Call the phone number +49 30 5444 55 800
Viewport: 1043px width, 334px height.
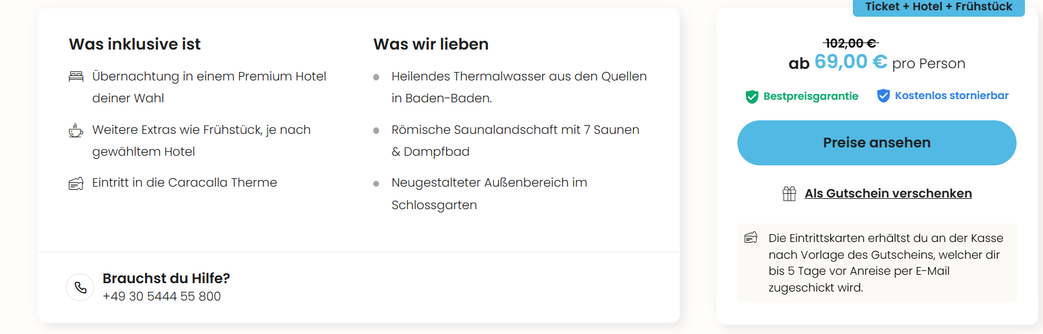(x=162, y=297)
